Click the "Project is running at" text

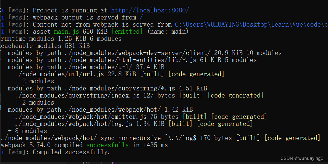coord(70,10)
